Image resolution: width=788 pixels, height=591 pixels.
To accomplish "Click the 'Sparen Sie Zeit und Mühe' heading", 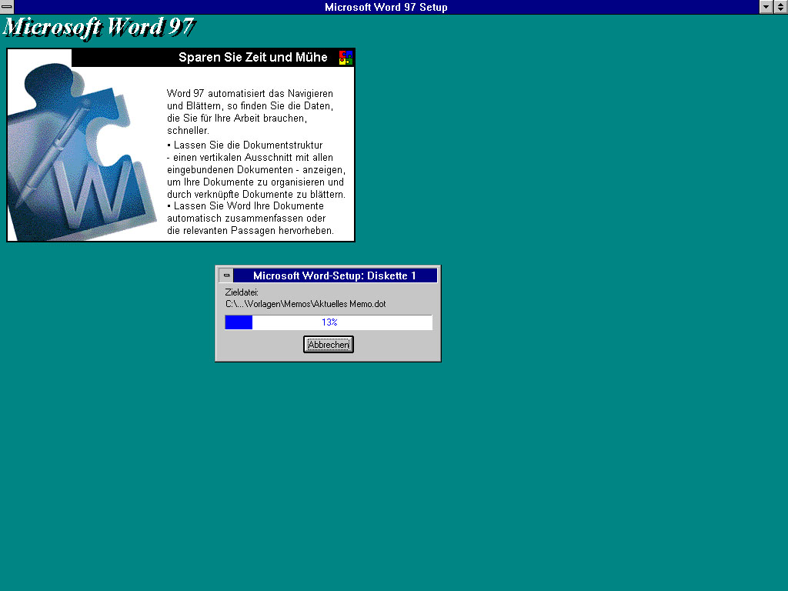I will [252, 57].
